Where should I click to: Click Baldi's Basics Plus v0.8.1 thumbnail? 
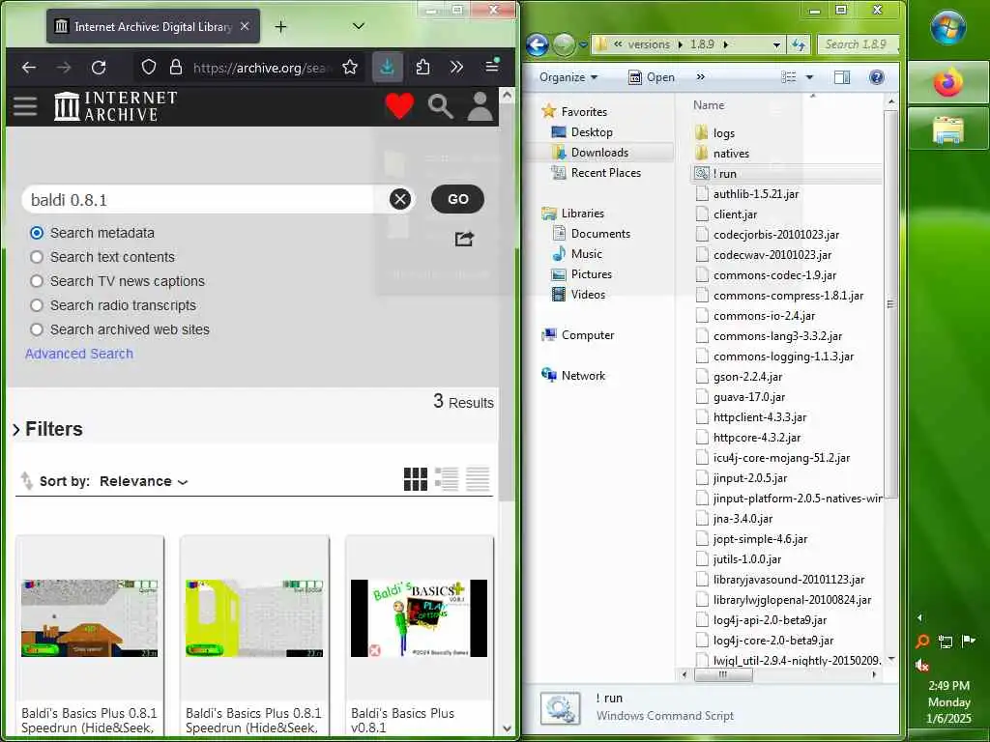420,617
